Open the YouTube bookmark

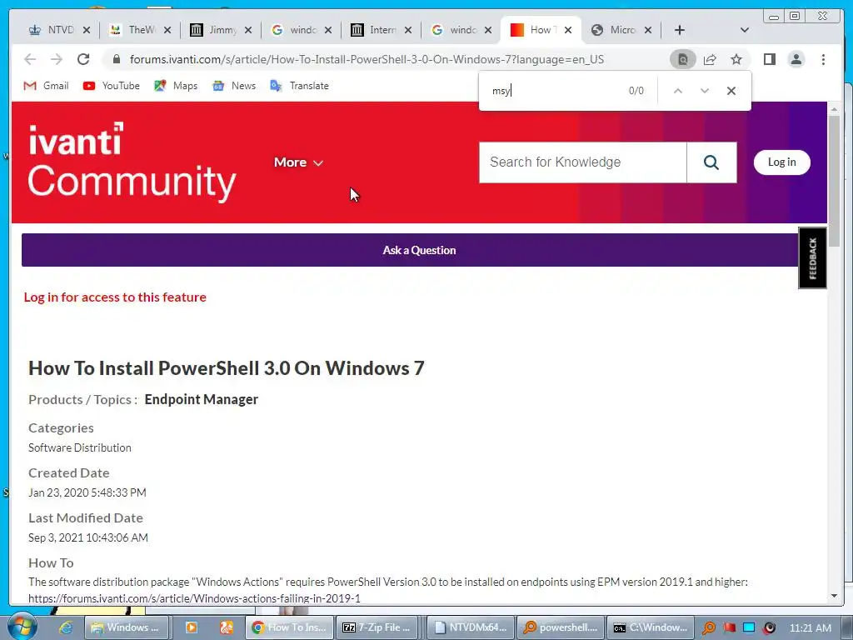coord(112,86)
